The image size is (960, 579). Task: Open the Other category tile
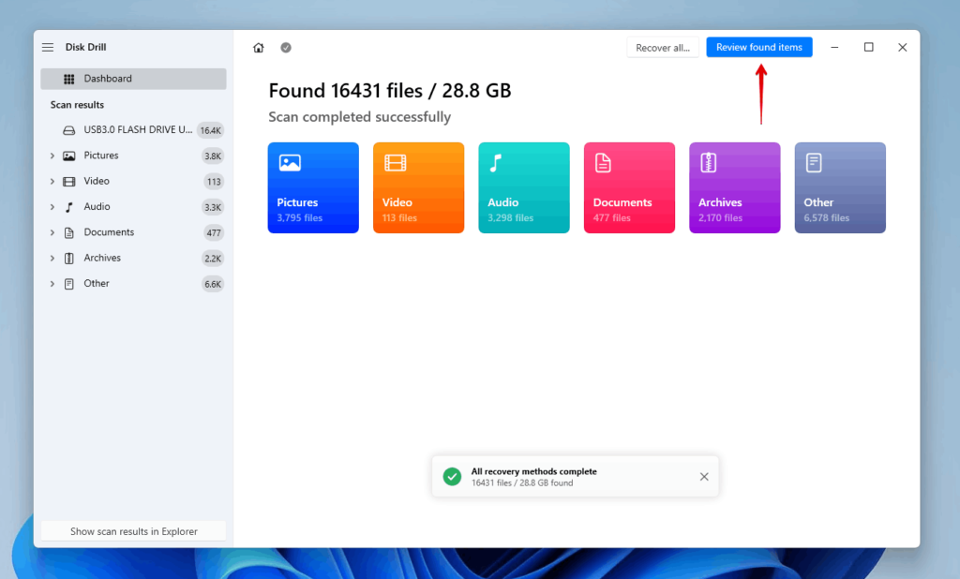click(840, 187)
